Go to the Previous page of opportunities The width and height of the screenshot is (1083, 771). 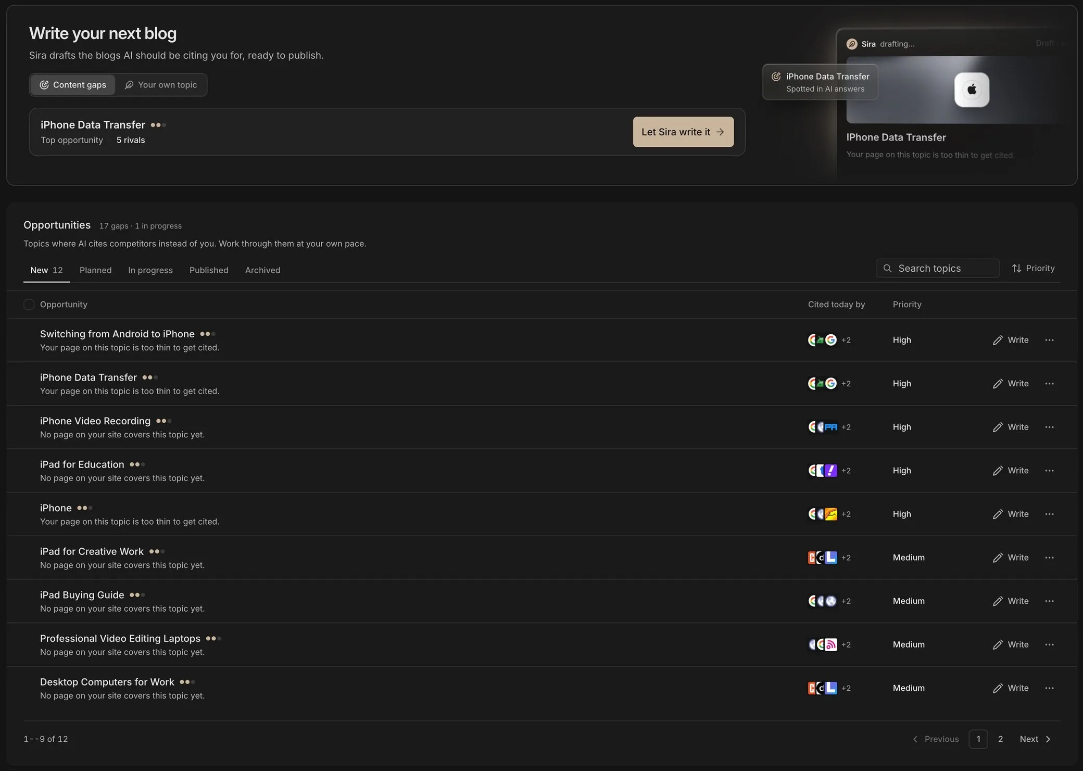point(936,739)
